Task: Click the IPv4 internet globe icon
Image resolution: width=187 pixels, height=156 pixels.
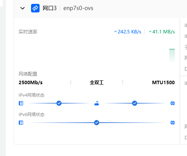Action: [x=173, y=103]
